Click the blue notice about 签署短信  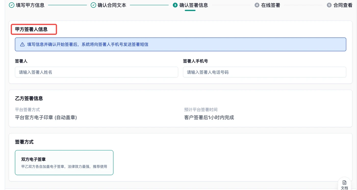181,45
